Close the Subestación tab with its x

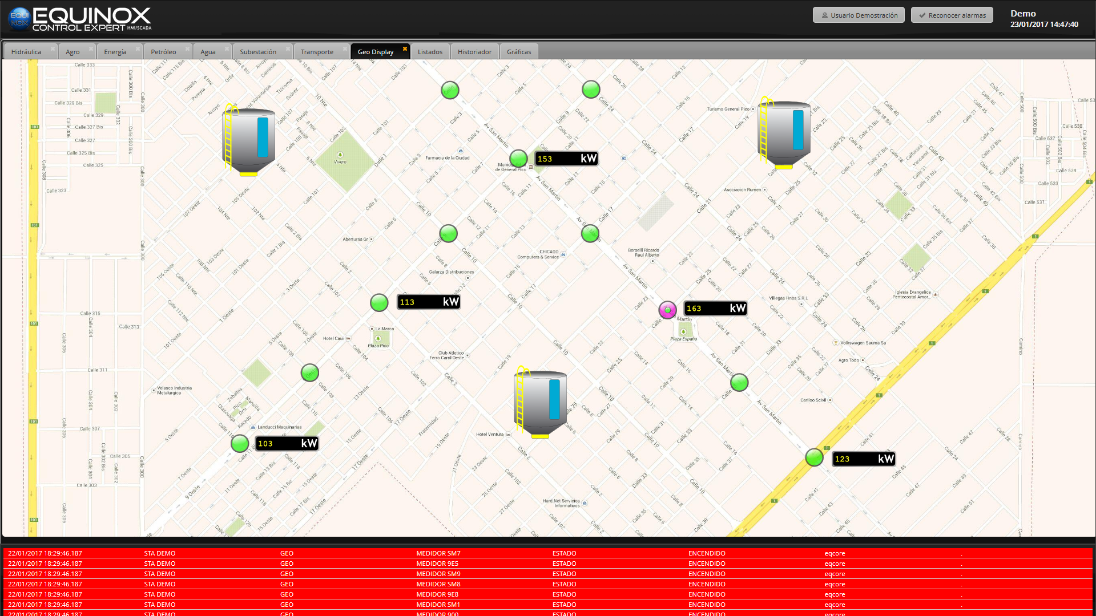(x=288, y=49)
